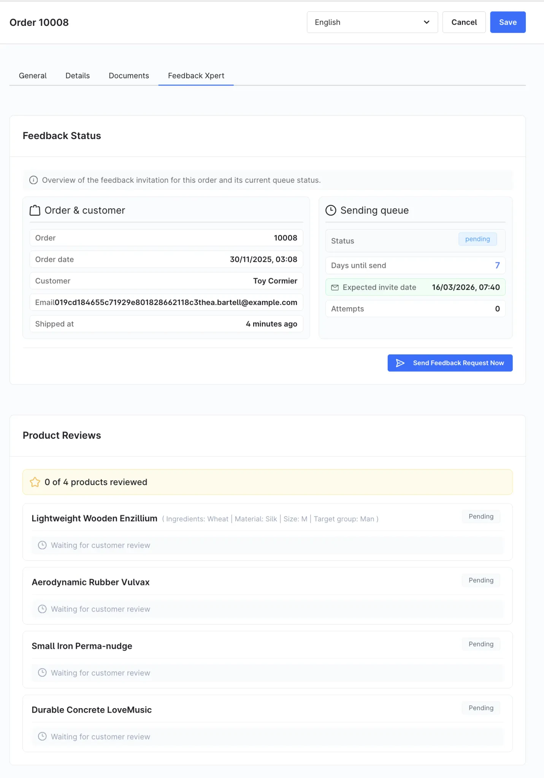The height and width of the screenshot is (778, 544).
Task: Cancel editing the order
Action: coord(464,22)
